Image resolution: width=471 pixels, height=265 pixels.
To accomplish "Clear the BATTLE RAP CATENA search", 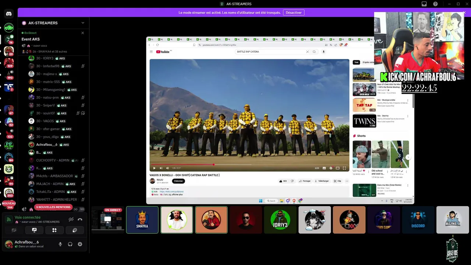I will [x=307, y=52].
